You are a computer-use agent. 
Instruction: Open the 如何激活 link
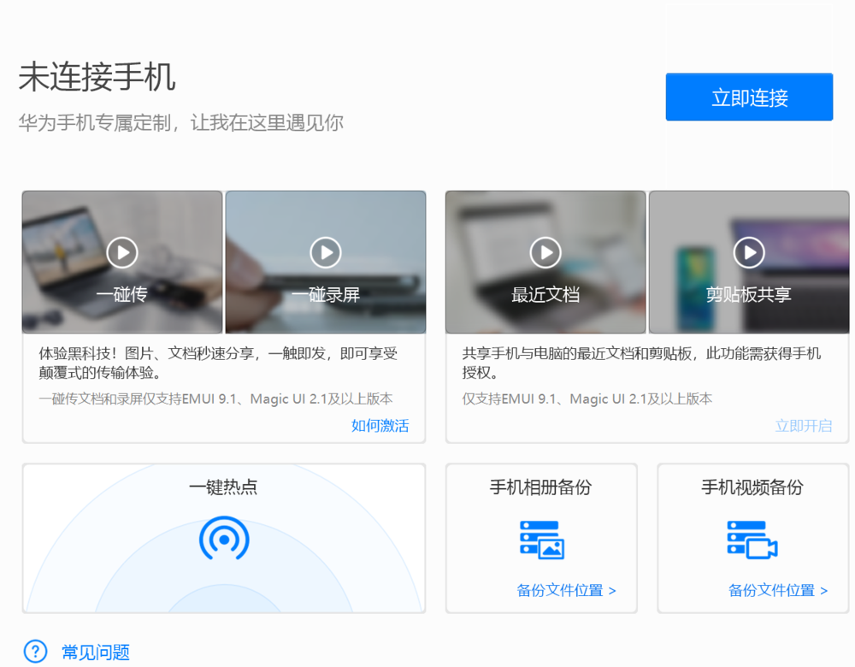click(x=380, y=425)
